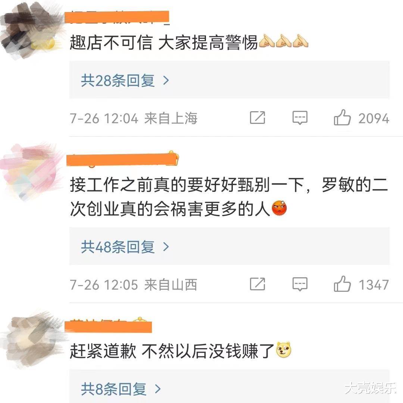This screenshot has height=403, width=403.
Task: Open the second commenter's username
Action: tap(123, 159)
